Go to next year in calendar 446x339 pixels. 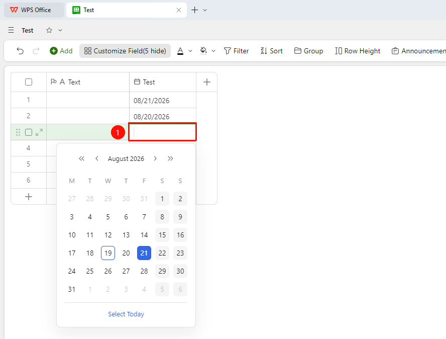click(x=170, y=158)
